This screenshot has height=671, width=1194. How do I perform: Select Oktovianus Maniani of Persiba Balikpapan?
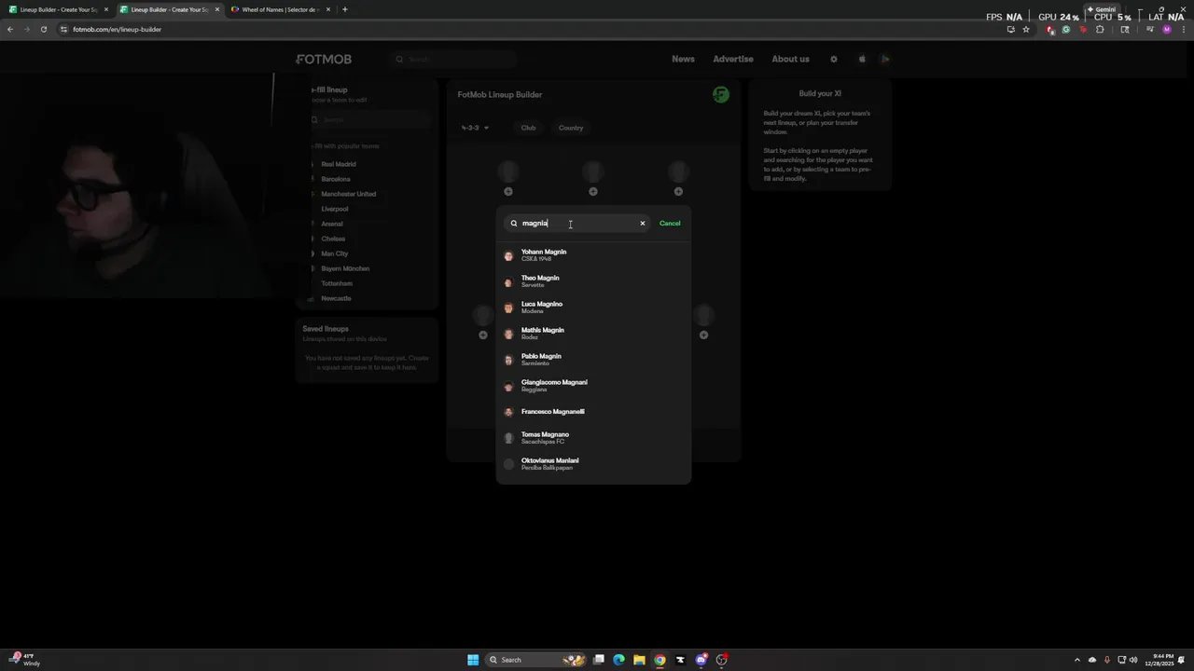[593, 464]
